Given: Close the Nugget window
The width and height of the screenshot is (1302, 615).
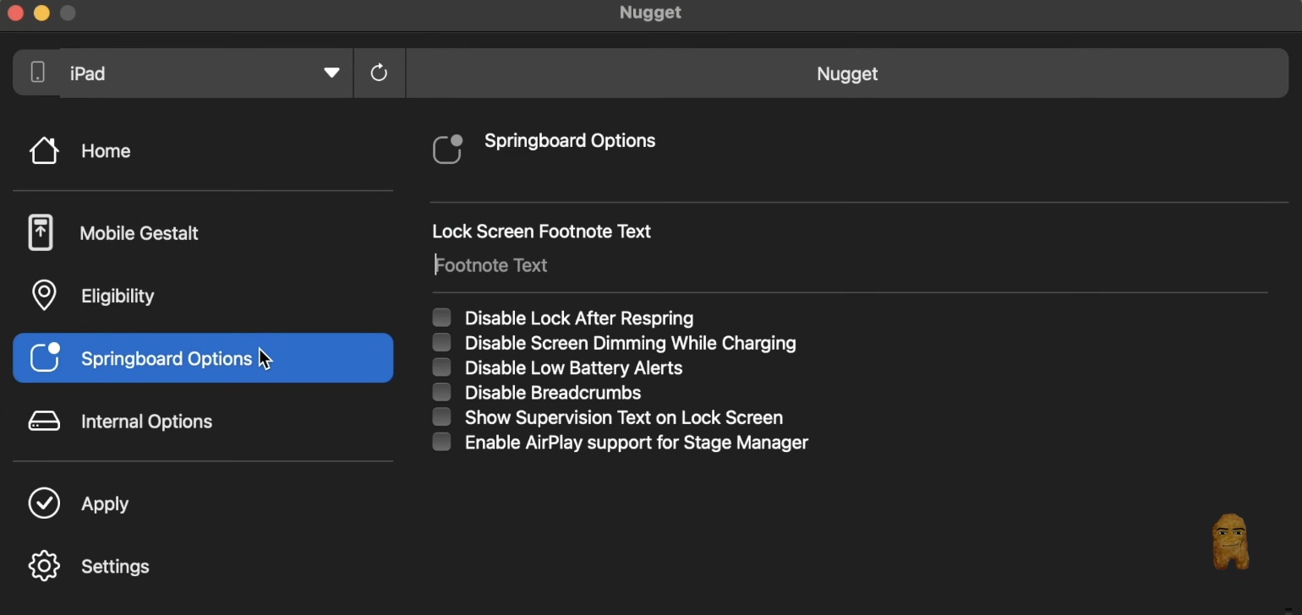Looking at the screenshot, I should tap(14, 13).
